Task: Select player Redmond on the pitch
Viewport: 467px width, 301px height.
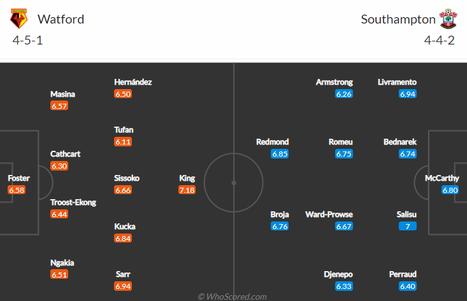Action: coord(273,142)
